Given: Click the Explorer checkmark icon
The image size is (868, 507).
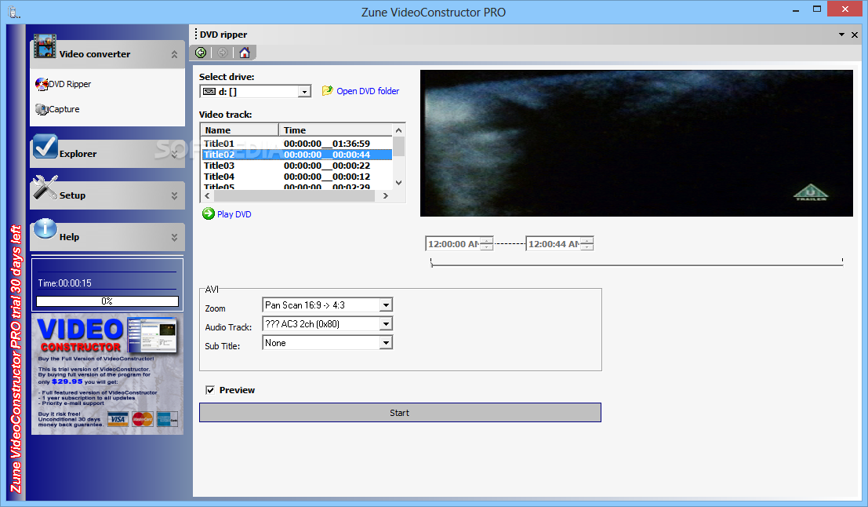Looking at the screenshot, I should (45, 147).
